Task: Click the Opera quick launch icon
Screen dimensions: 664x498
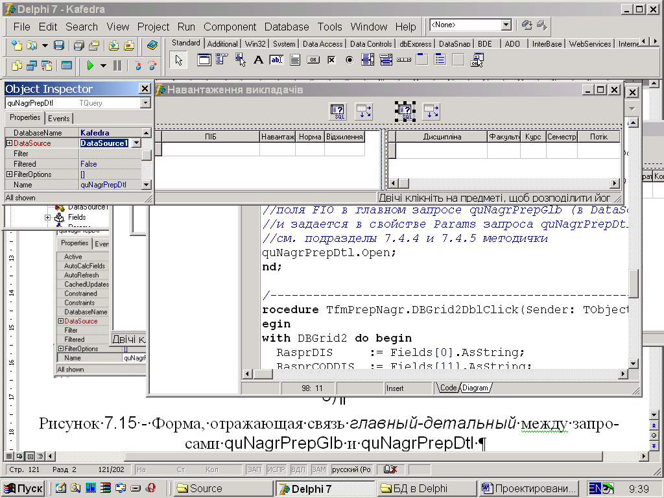Action: coord(150,488)
